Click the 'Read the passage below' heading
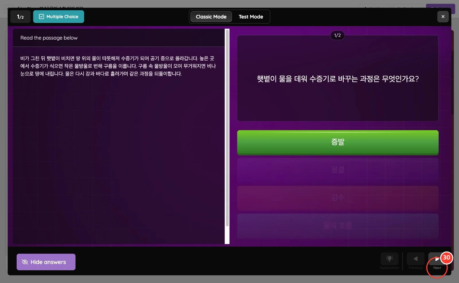The image size is (459, 283). [x=49, y=38]
